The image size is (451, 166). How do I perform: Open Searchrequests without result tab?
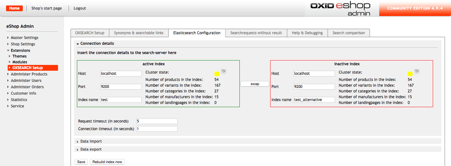[256, 33]
